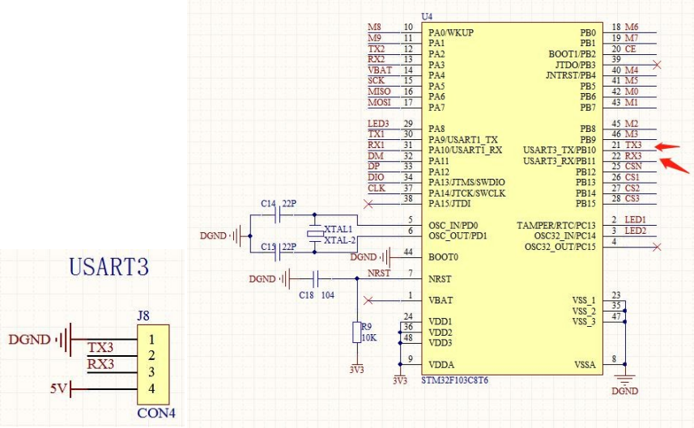The image size is (694, 428).
Task: Click the DGND ground symbol on J8 pin 1
Action: pos(64,340)
